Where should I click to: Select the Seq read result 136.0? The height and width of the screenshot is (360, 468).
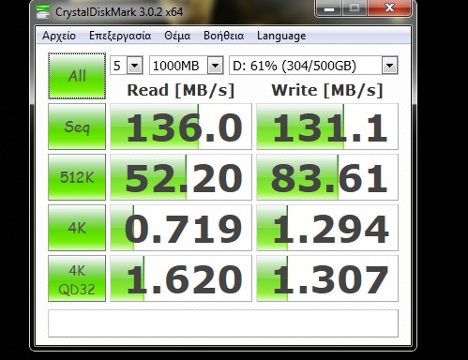181,127
